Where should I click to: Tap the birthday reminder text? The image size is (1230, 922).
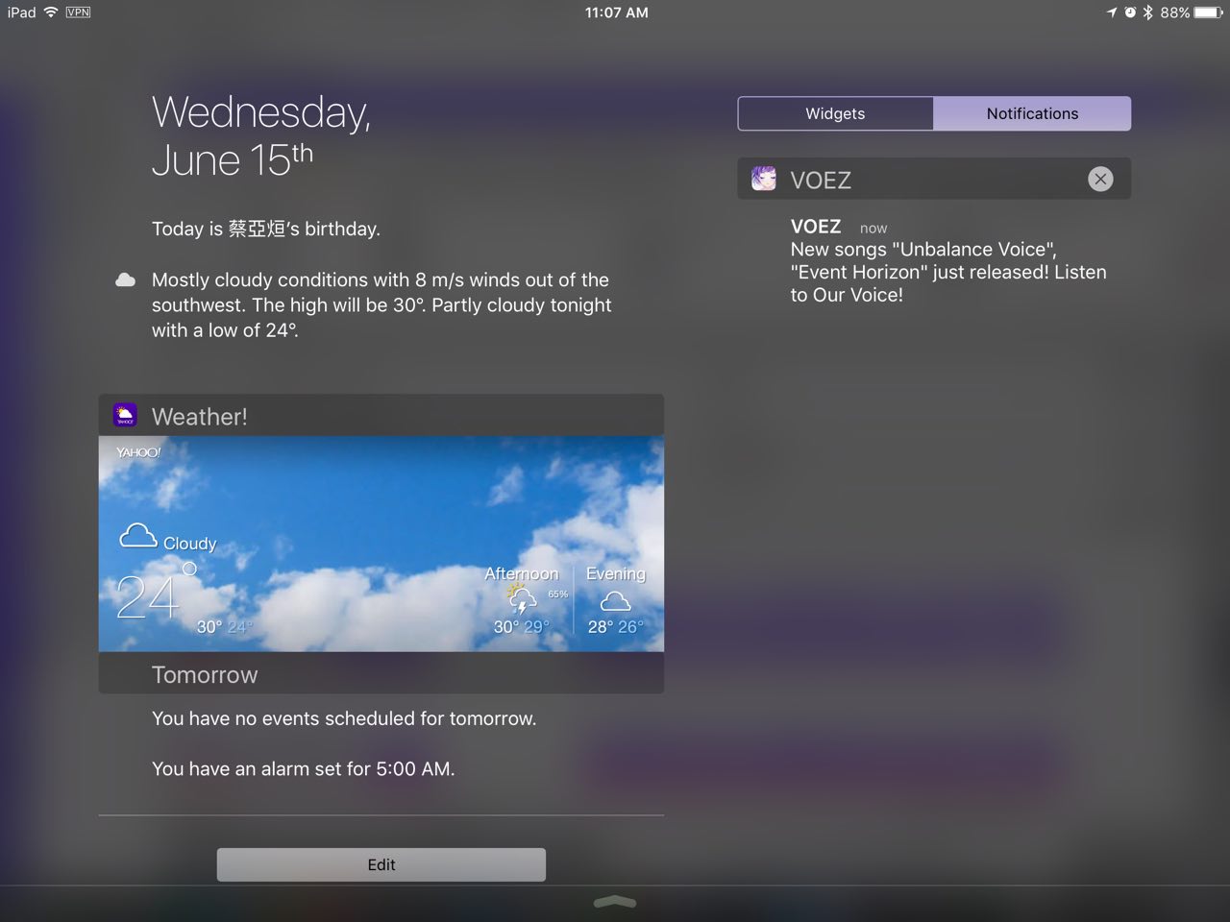click(266, 229)
